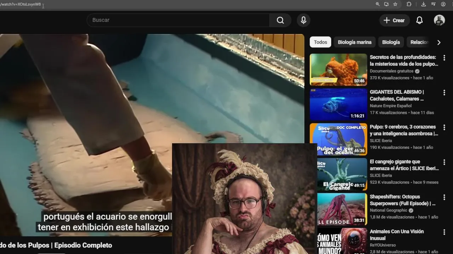This screenshot has height=254, width=453.
Task: Open the title GIGANTES DEL ABISMO Cachalotes, Calamares
Action: (x=397, y=95)
